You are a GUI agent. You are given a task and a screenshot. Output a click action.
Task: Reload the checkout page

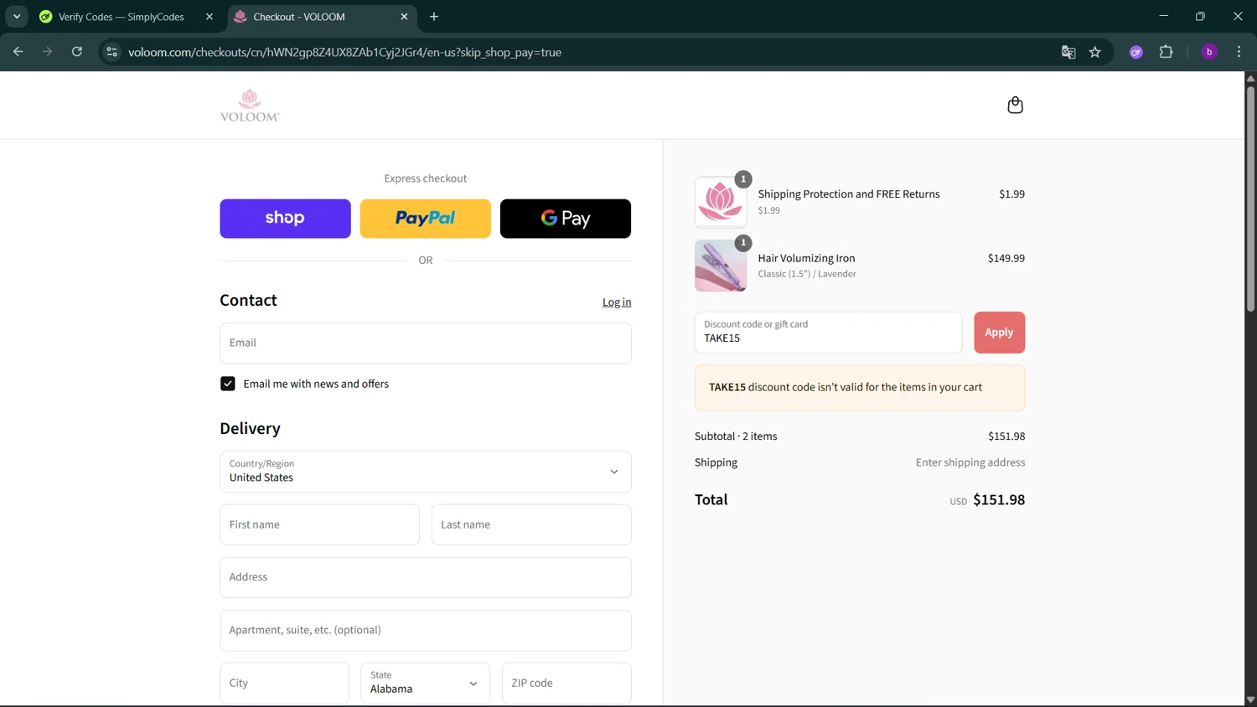coord(77,52)
